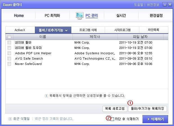Check the AVG Safe Search checkbox
The height and width of the screenshot is (126, 174).
9,58
